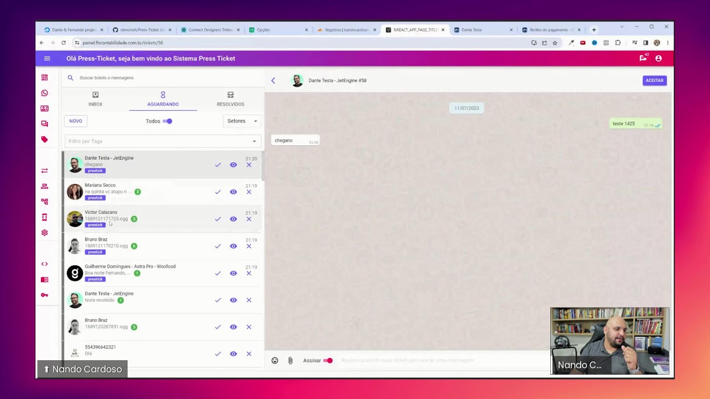Open the users icon in the sidebar
Screen dimensions: 710x399
(44, 186)
